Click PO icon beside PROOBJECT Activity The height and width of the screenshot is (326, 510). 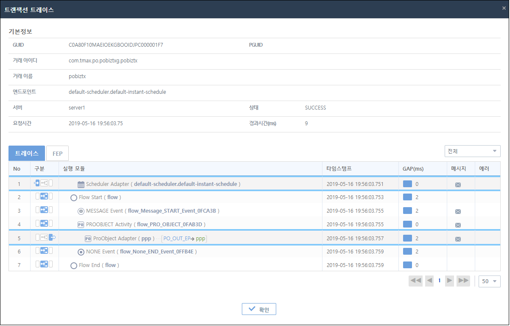81,225
